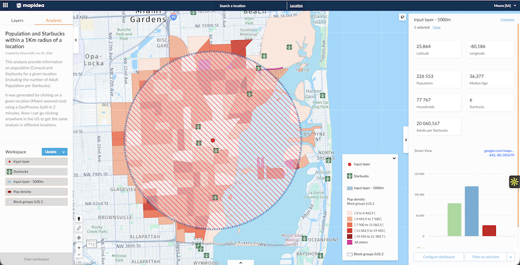Click legend Block groups (US) 2 swatch
This screenshot has height=265, width=520.
click(350, 254)
